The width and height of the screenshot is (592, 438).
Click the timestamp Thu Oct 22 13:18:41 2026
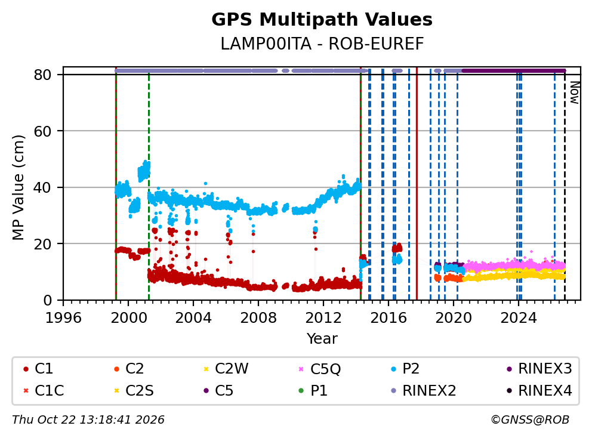pos(88,420)
